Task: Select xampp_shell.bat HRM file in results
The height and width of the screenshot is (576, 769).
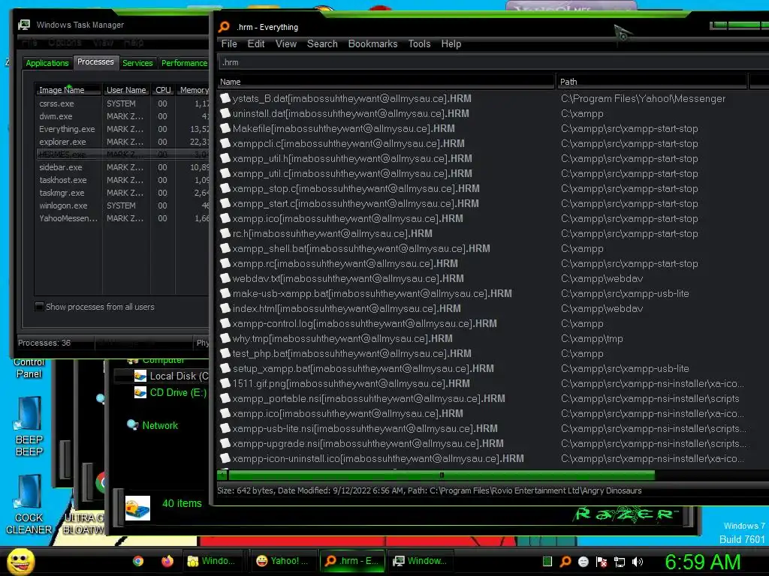Action: (x=361, y=249)
